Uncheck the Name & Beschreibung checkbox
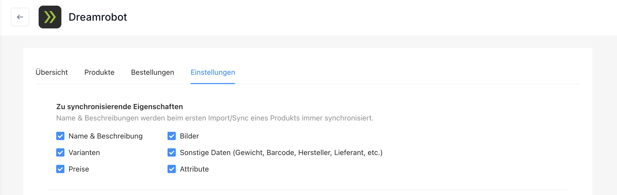 point(60,136)
